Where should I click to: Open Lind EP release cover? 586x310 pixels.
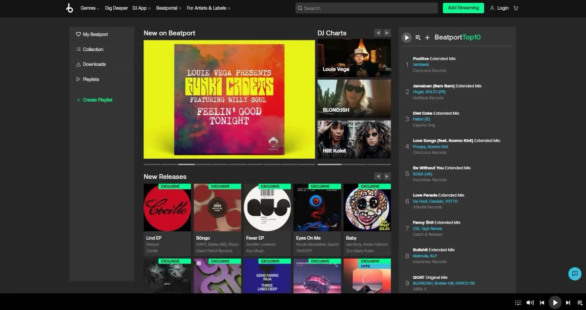[167, 207]
